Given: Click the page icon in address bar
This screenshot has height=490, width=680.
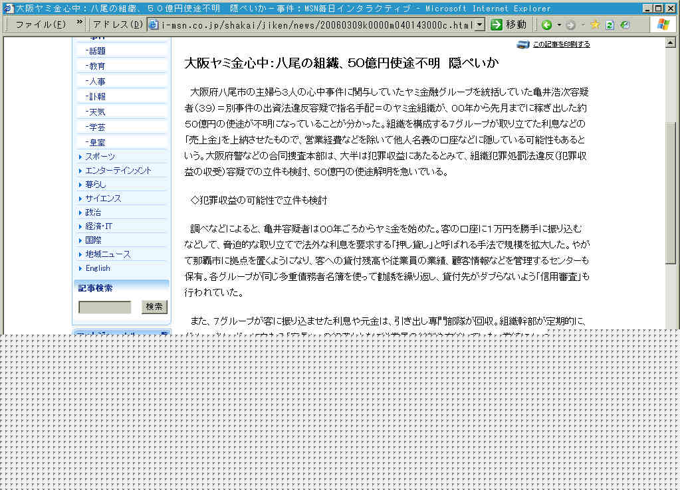Looking at the screenshot, I should 154,25.
